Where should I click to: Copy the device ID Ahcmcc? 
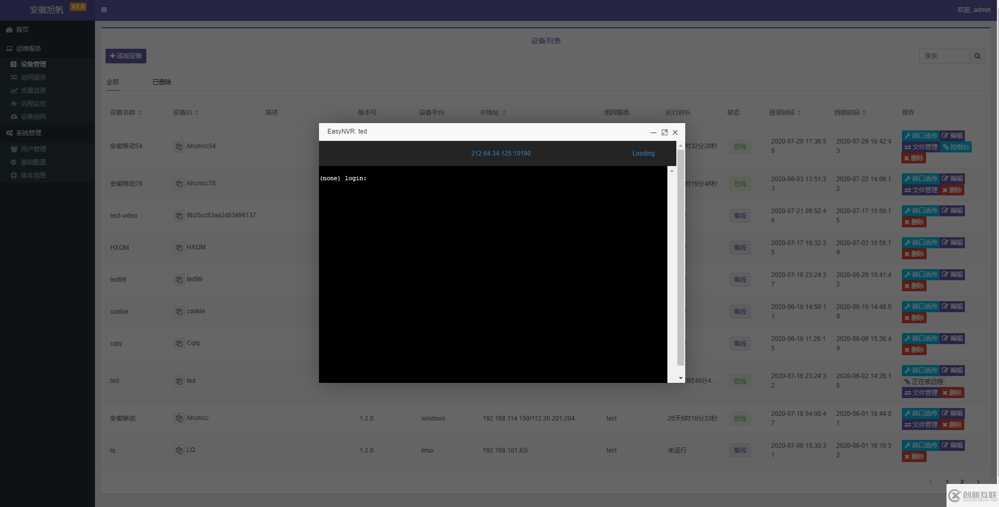pyautogui.click(x=179, y=418)
